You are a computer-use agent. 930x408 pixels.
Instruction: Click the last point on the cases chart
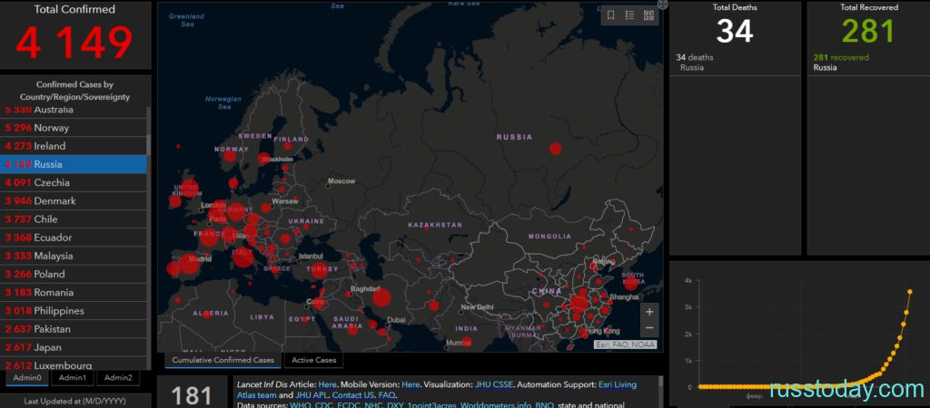[910, 291]
